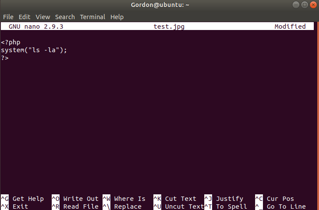This screenshot has height=210, width=319.
Task: Place cursor on the system("ls -la") line
Action: pyautogui.click(x=34, y=50)
